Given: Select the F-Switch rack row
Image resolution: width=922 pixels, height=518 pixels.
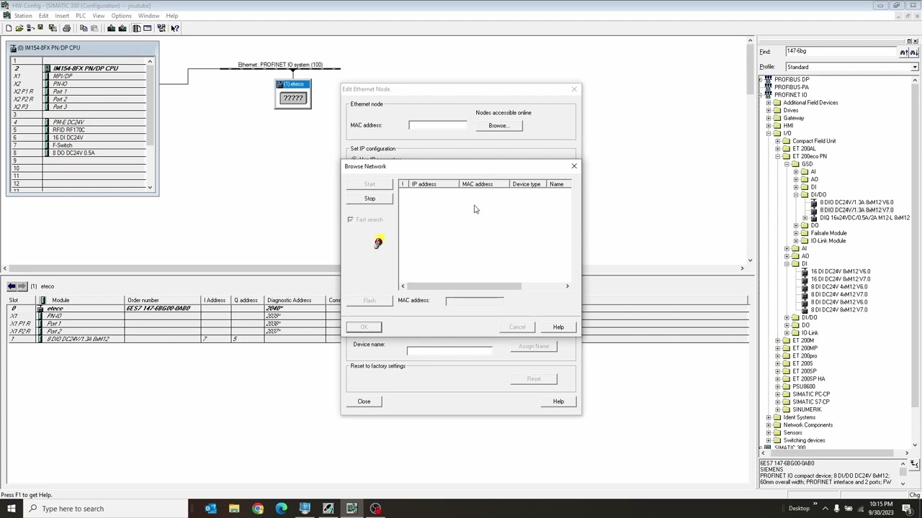Looking at the screenshot, I should coord(79,145).
